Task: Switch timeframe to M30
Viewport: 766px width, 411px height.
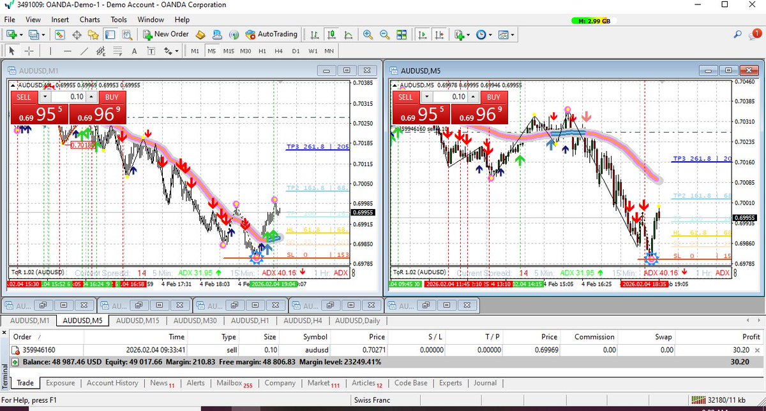Action: (x=245, y=51)
